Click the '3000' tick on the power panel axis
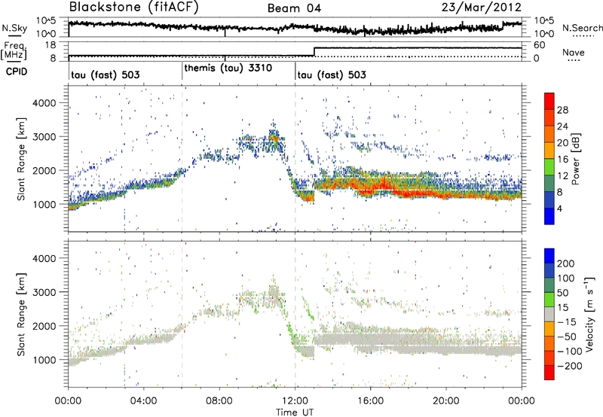The height and width of the screenshot is (417, 603). point(44,137)
